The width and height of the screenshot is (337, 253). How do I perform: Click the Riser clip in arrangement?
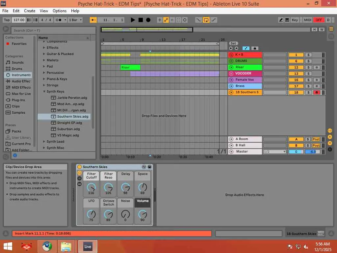(130, 67)
